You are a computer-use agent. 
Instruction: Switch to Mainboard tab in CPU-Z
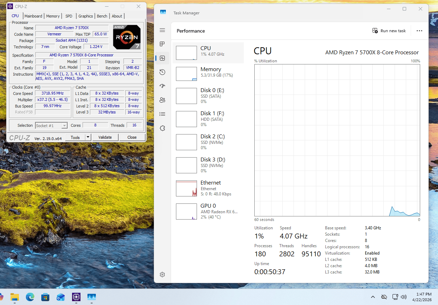pos(33,16)
